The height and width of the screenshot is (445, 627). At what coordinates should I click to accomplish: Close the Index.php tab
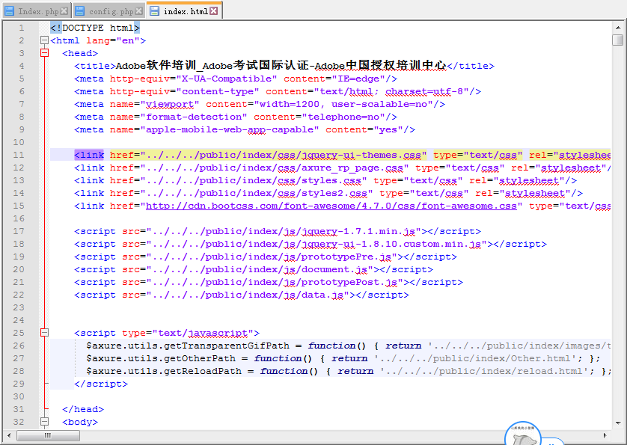(x=64, y=10)
